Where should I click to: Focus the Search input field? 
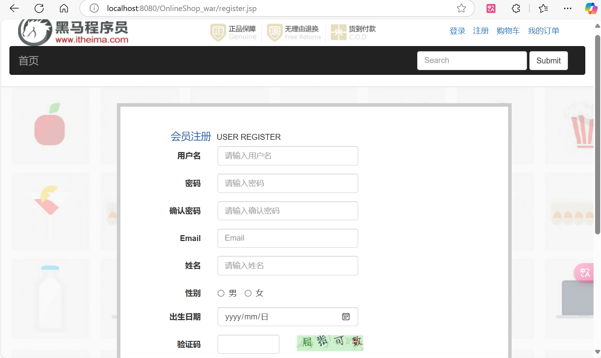pos(472,61)
